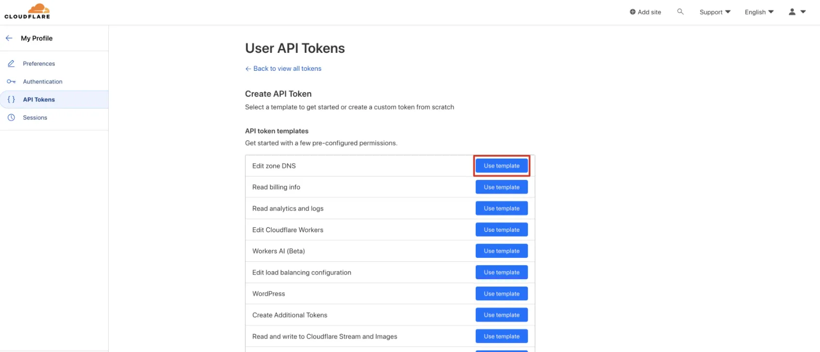
Task: Click Back to view all tokens link
Action: pos(287,68)
